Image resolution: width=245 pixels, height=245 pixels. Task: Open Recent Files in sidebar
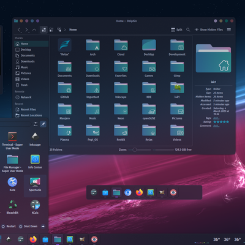pyautogui.click(x=31, y=110)
